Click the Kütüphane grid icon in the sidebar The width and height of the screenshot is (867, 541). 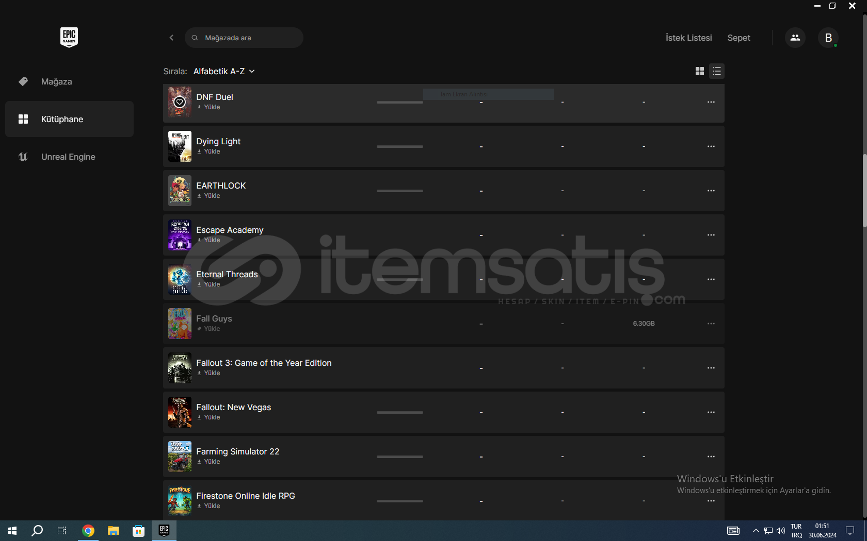23,119
